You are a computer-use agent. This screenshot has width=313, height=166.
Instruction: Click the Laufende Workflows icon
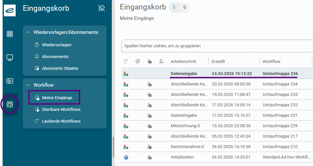point(37,121)
